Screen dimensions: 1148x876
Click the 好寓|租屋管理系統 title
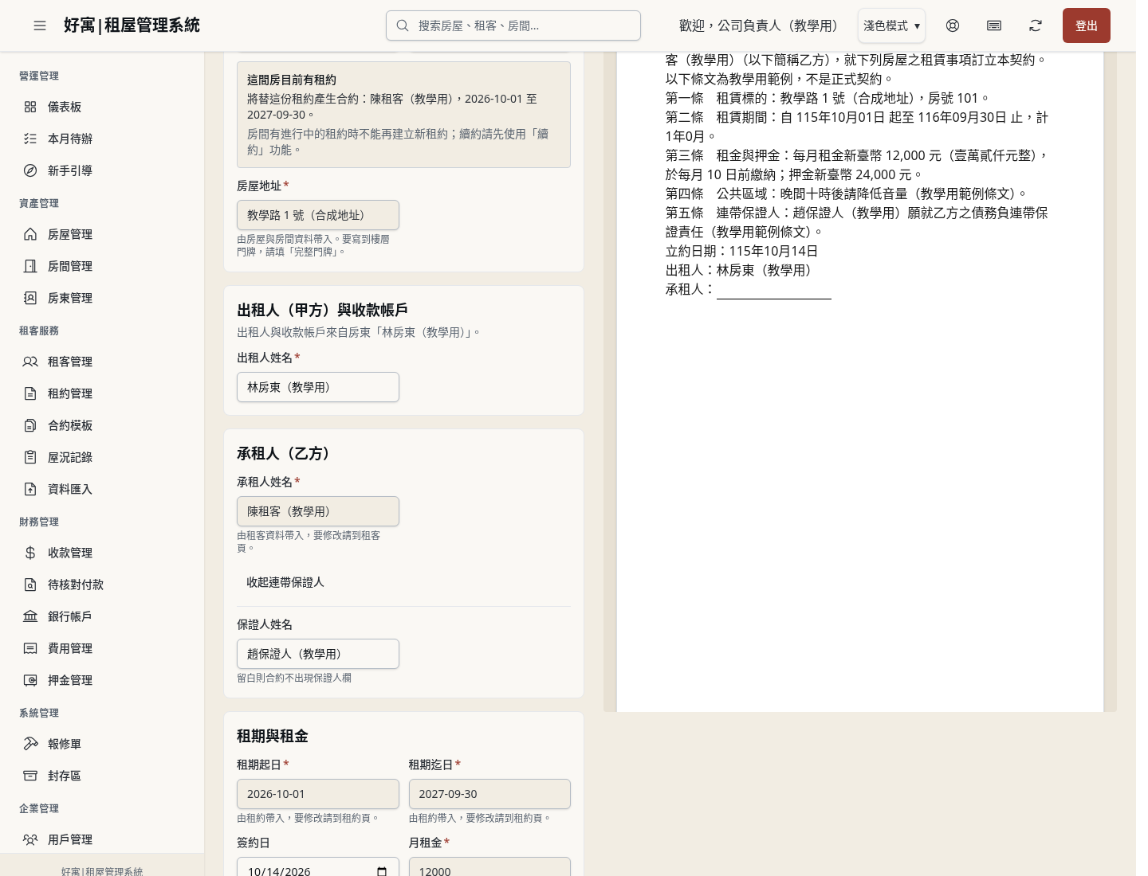click(x=132, y=25)
